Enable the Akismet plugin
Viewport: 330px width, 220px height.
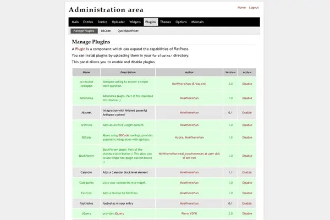point(247,112)
